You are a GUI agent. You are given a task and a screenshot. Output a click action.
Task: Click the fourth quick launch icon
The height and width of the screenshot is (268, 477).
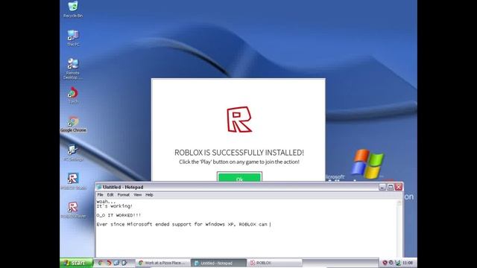(124, 263)
